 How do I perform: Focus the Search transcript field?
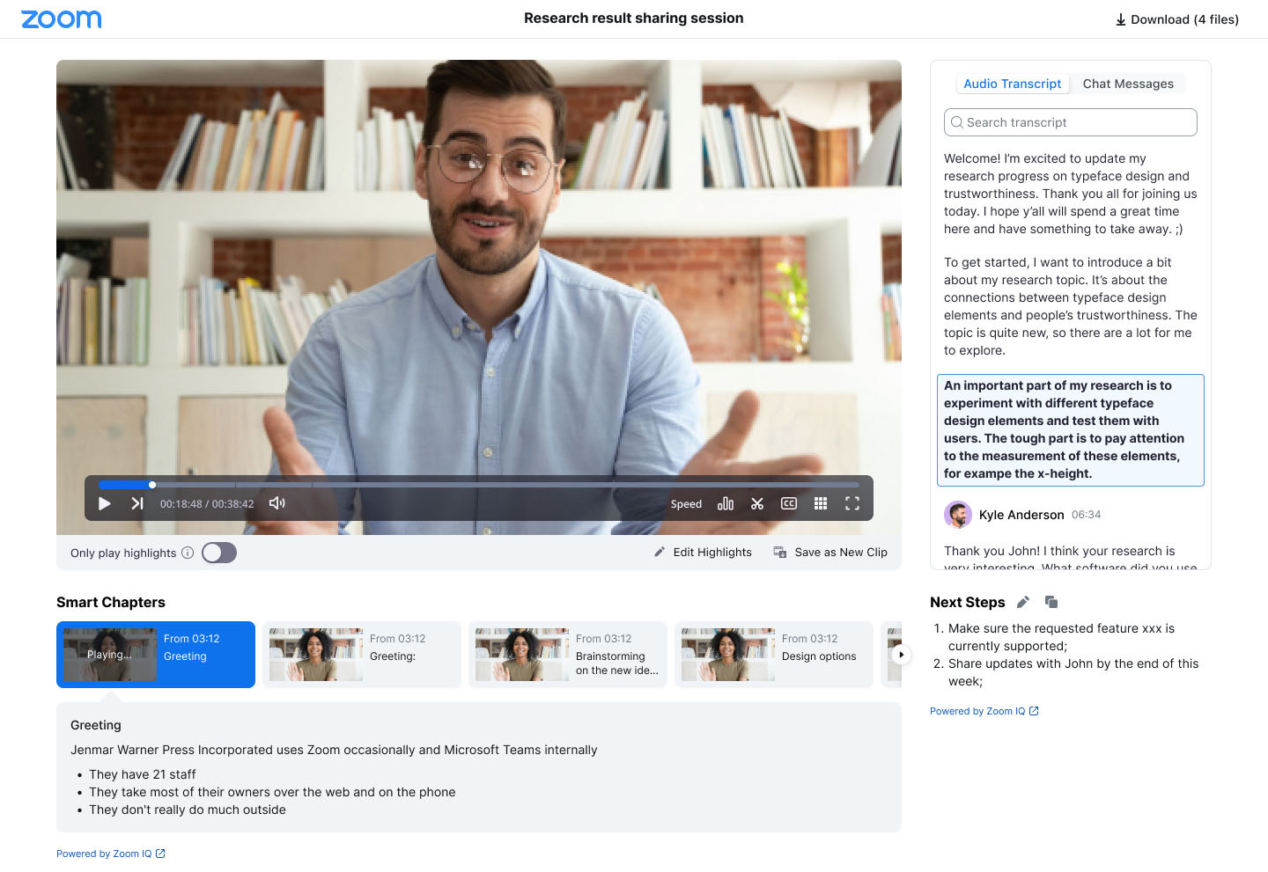pyautogui.click(x=1070, y=122)
